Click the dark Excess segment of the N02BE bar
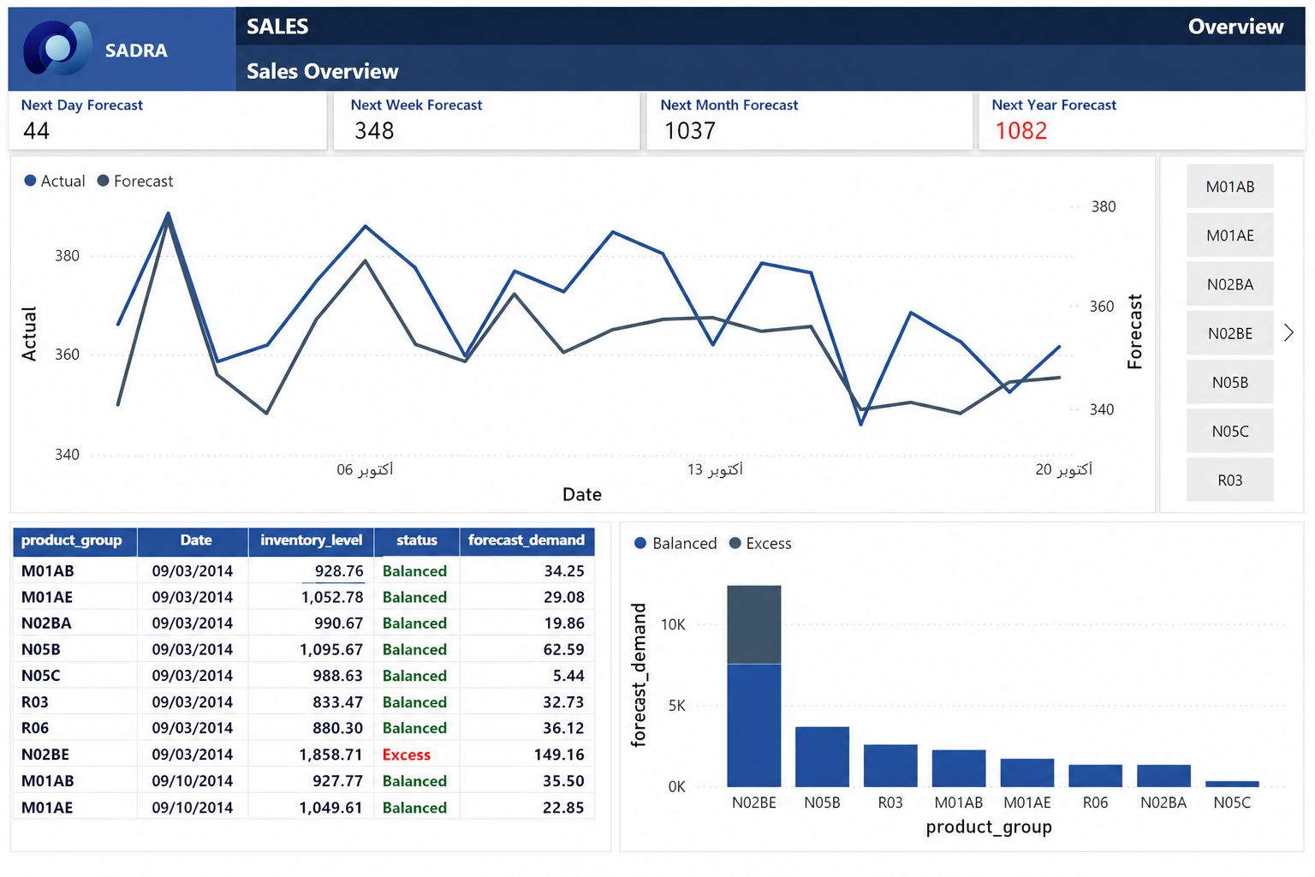The image size is (1315, 877). click(753, 624)
